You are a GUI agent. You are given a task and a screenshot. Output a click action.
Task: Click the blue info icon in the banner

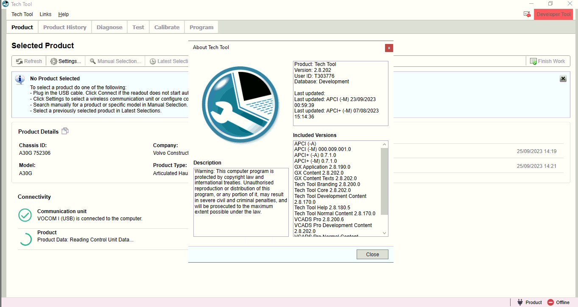click(20, 79)
